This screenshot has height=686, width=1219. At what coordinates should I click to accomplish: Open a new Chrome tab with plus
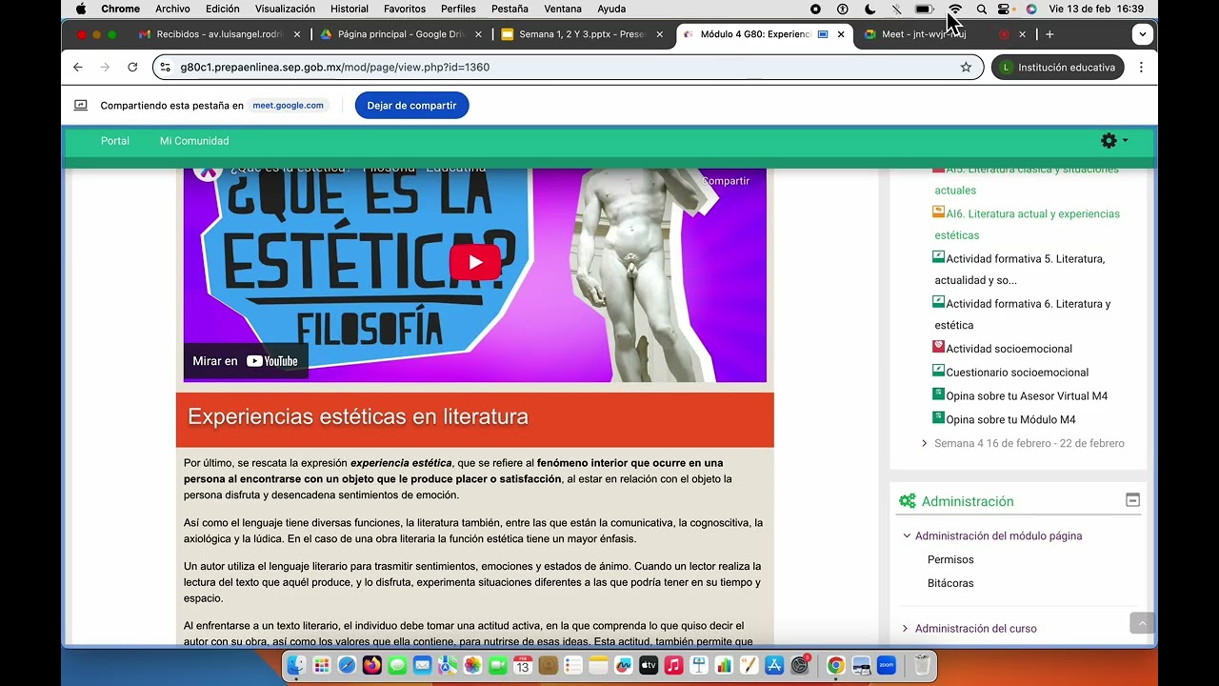[1049, 34]
